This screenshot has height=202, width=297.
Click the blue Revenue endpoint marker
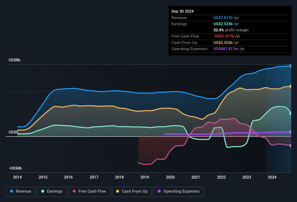tap(290, 66)
